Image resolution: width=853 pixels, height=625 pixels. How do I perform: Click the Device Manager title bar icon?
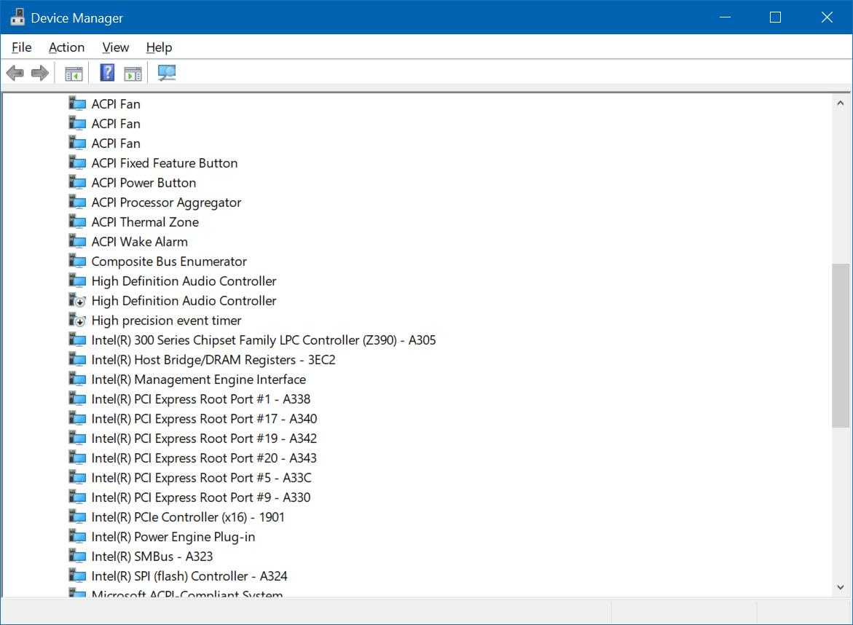[17, 17]
